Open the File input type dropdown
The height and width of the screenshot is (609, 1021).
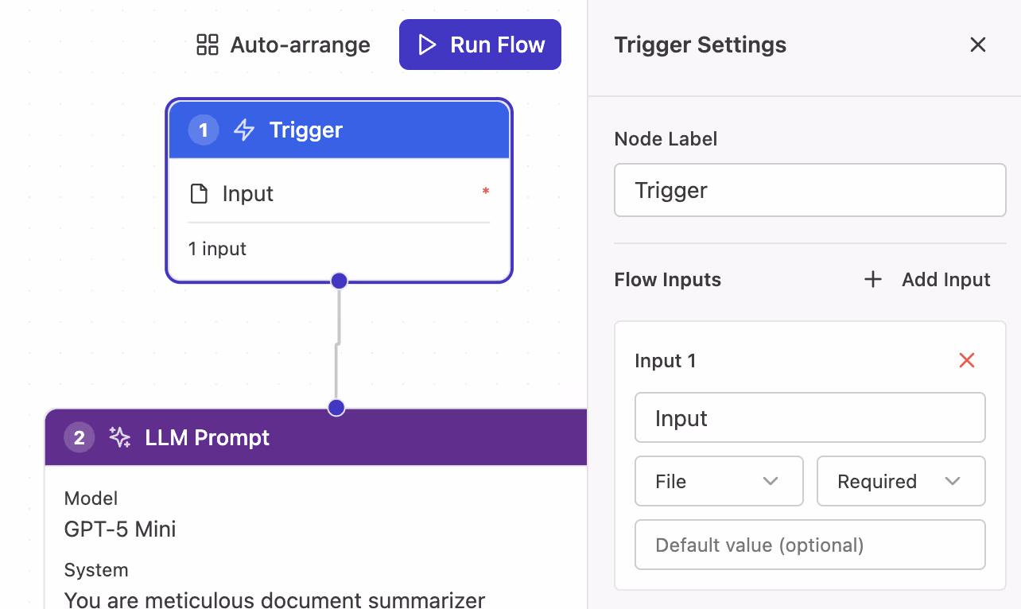[x=718, y=481]
